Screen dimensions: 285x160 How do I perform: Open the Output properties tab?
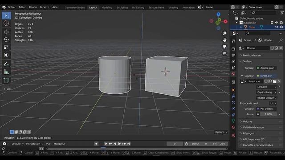tap(233, 55)
